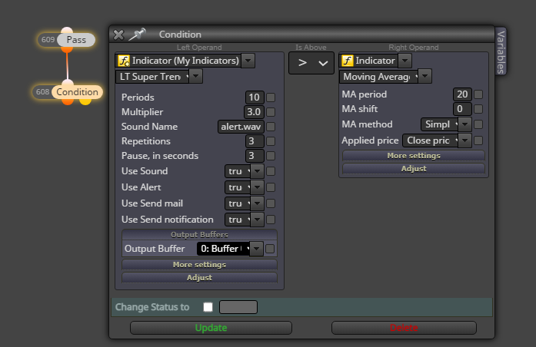Viewport: 536px width, 347px height.
Task: Click the red Delete button
Action: pos(404,328)
